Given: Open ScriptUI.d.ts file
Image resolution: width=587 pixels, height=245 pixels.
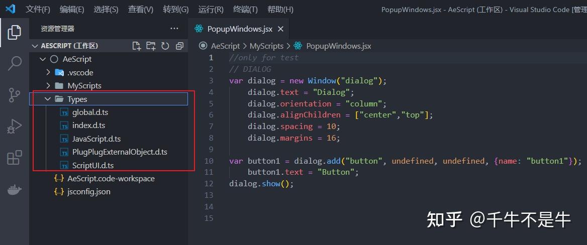Looking at the screenshot, I should point(93,165).
